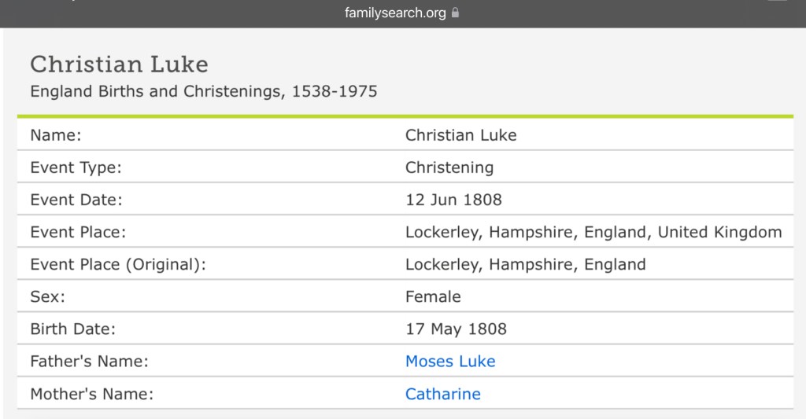
Task: Click the Christian Luke name value
Action: (460, 134)
